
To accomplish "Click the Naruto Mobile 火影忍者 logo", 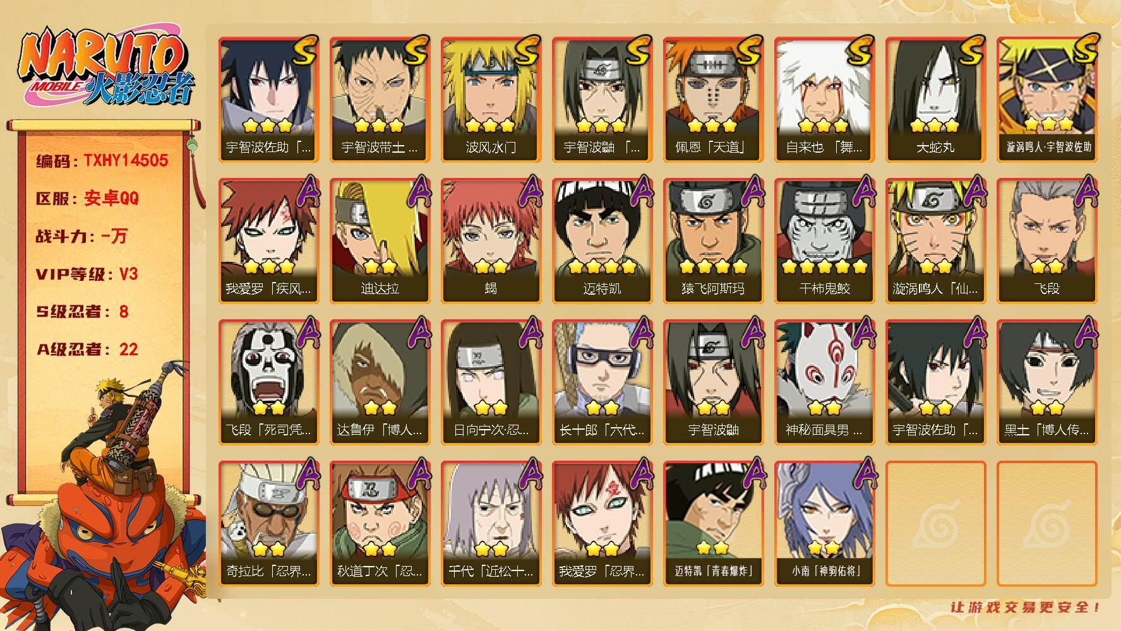I will (105, 68).
